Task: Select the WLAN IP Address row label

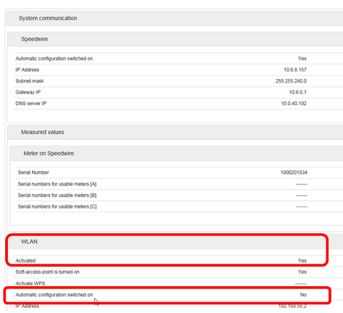Action: [x=28, y=306]
